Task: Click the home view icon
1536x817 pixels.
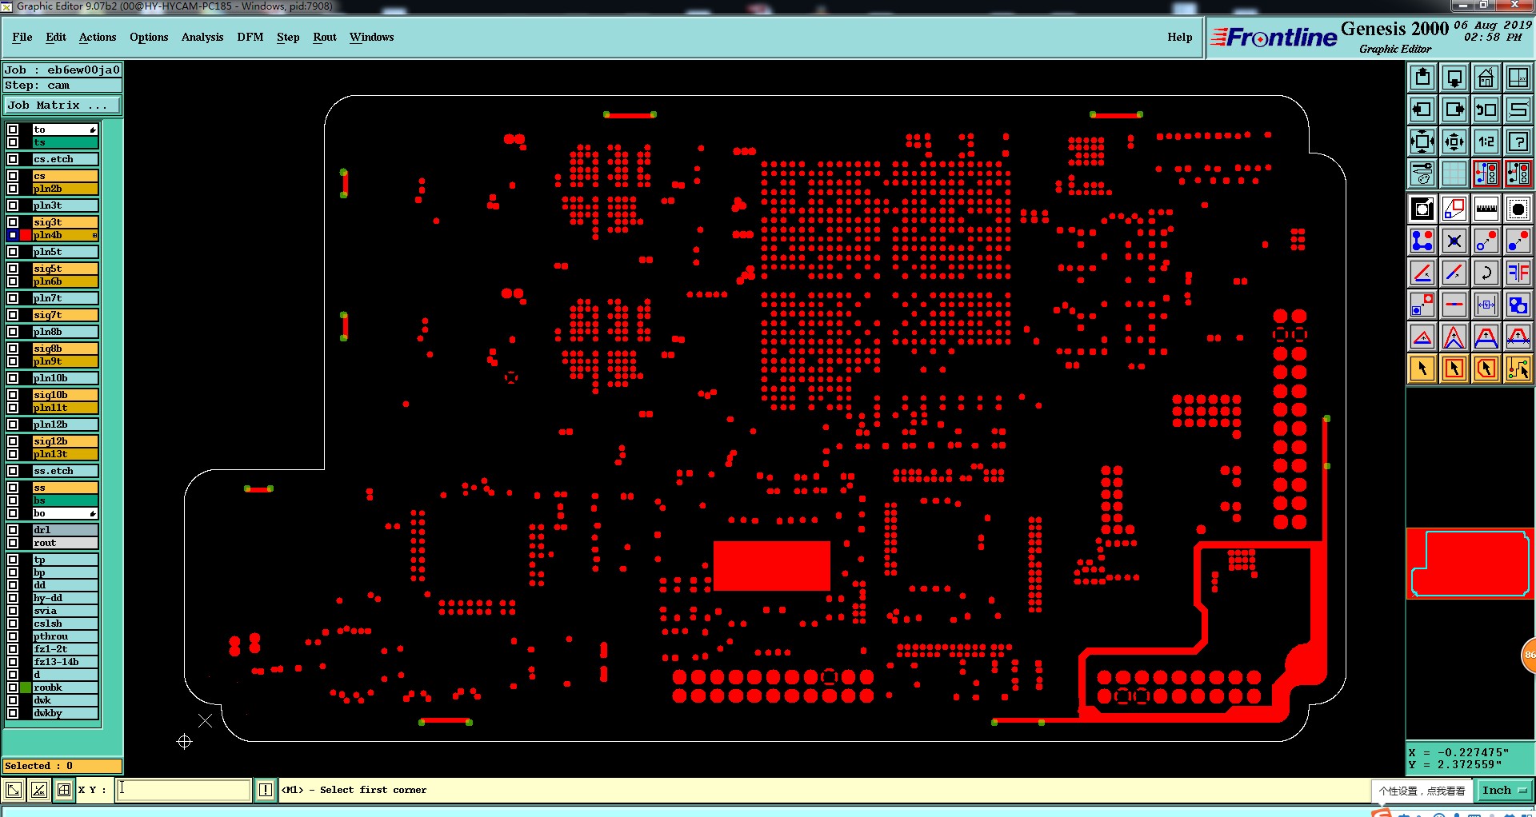Action: (1486, 78)
